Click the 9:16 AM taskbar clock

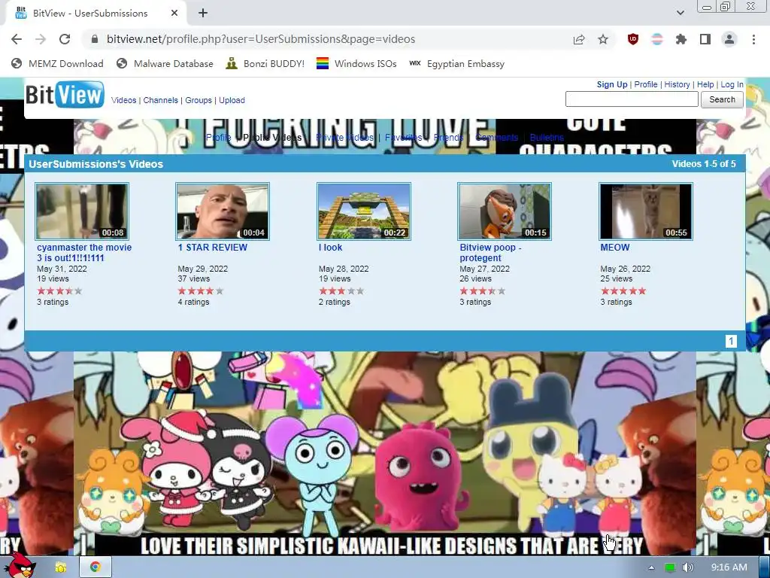tap(729, 567)
